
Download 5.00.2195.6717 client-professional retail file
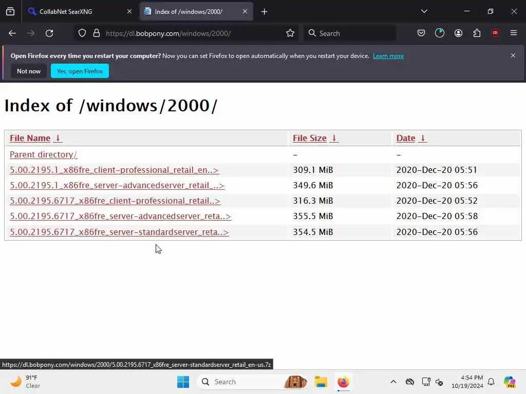click(x=115, y=201)
